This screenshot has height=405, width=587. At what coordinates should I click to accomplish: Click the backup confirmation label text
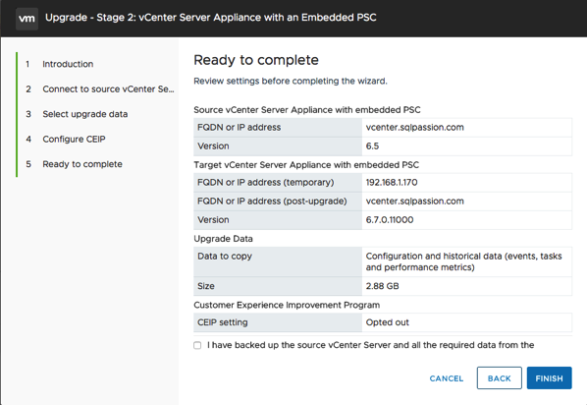[x=371, y=345]
